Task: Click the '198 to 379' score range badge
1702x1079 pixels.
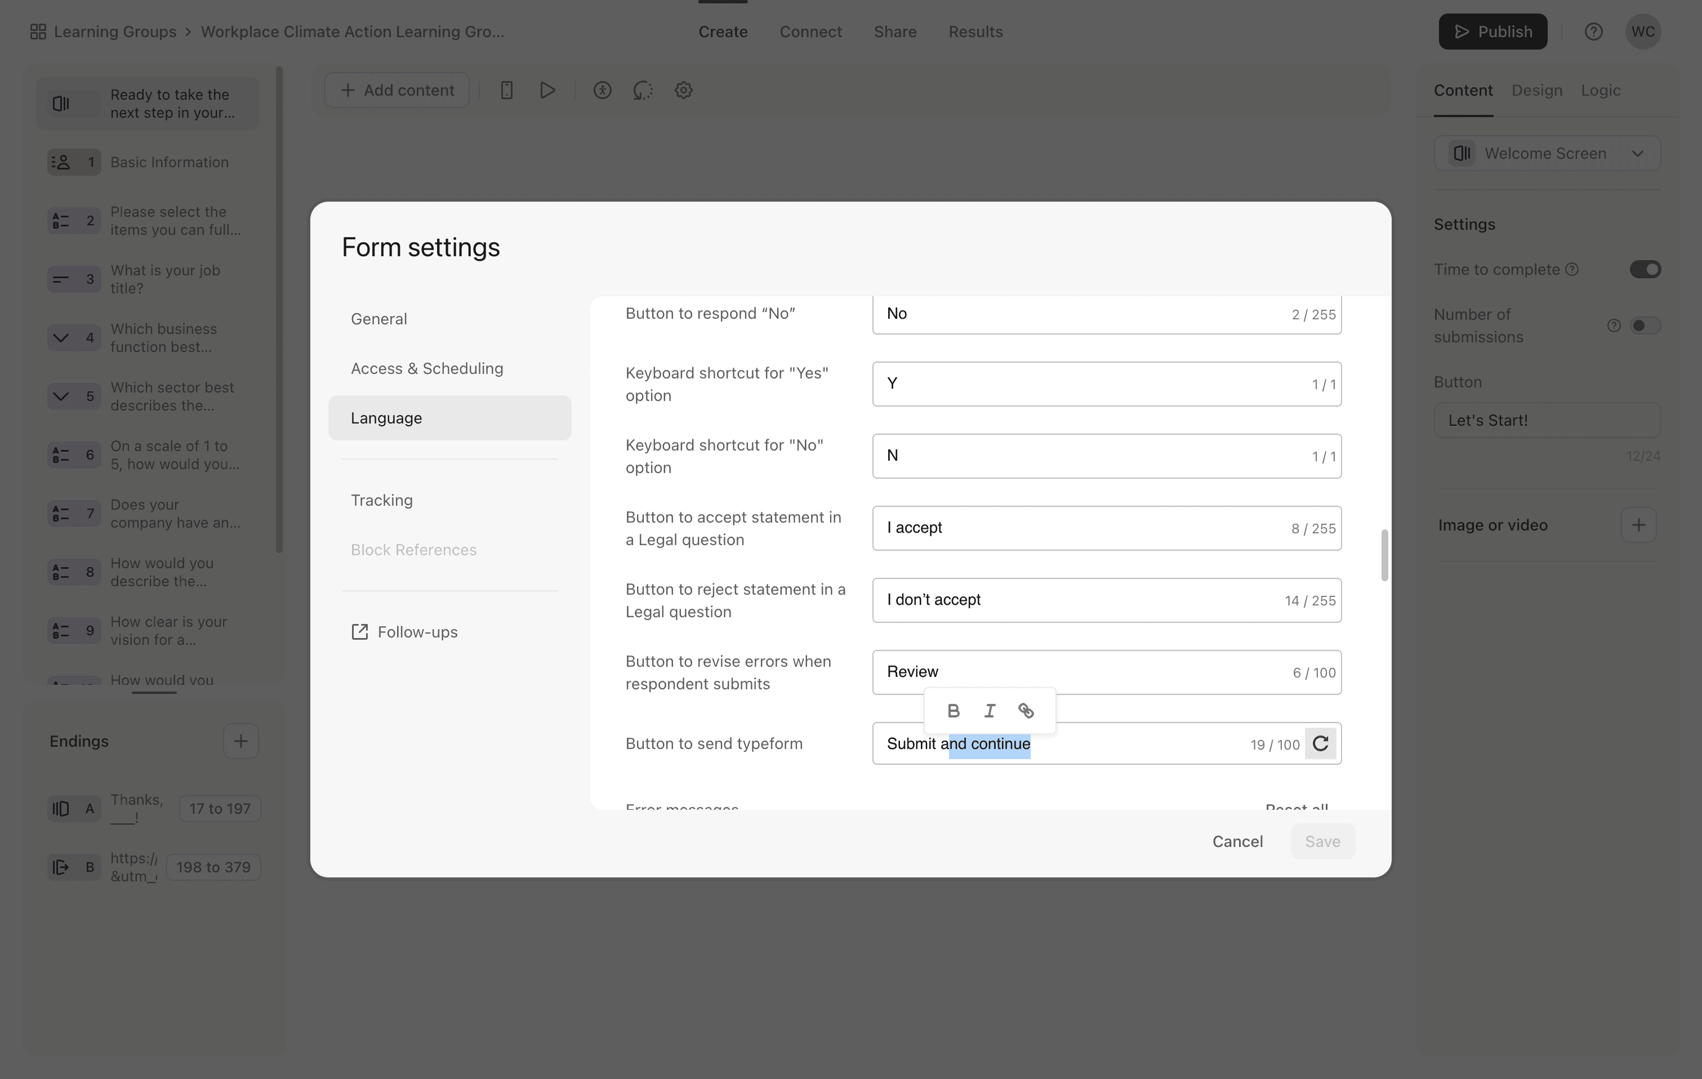Action: 213,867
